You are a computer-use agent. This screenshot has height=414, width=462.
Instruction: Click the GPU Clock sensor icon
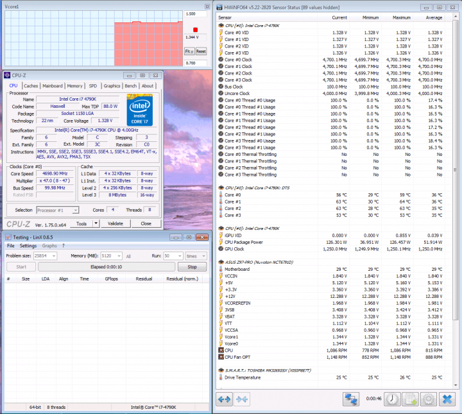(x=221, y=248)
